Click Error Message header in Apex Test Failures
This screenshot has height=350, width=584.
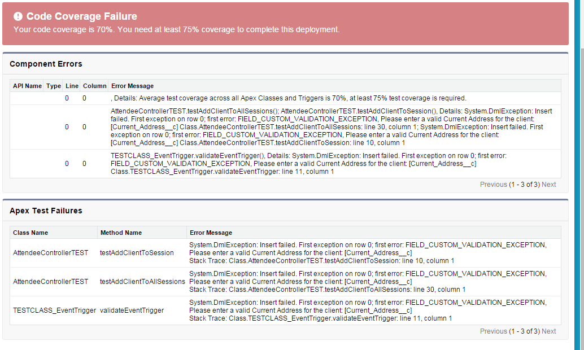pyautogui.click(x=211, y=233)
